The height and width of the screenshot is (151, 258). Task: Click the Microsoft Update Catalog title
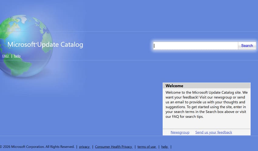(45, 45)
